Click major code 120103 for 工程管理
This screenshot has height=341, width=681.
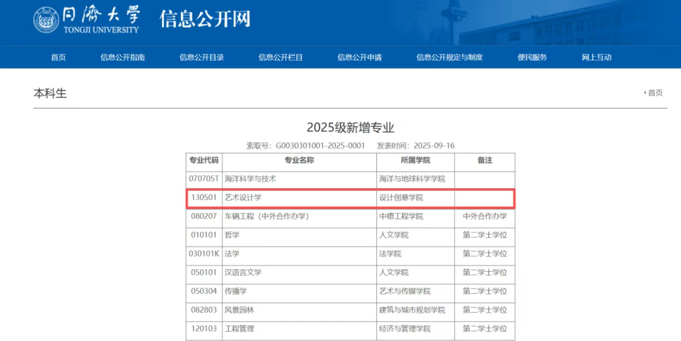coord(204,329)
